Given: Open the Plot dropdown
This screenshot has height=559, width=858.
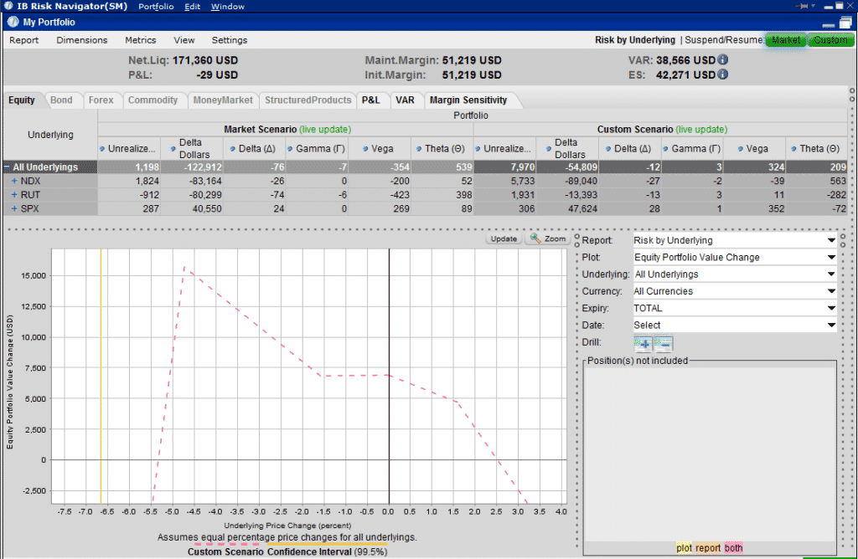Looking at the screenshot, I should pyautogui.click(x=734, y=258).
